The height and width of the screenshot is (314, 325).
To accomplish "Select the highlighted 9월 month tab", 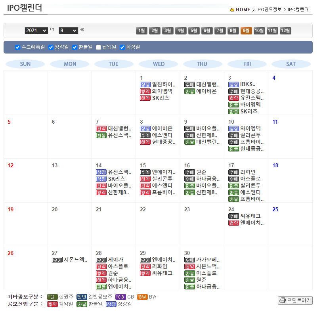I will click(246, 31).
